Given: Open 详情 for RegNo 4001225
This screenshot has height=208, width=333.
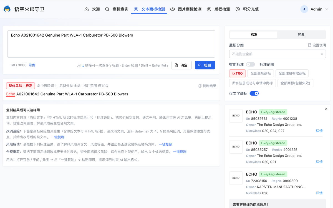Looking at the screenshot, I should [x=319, y=162].
